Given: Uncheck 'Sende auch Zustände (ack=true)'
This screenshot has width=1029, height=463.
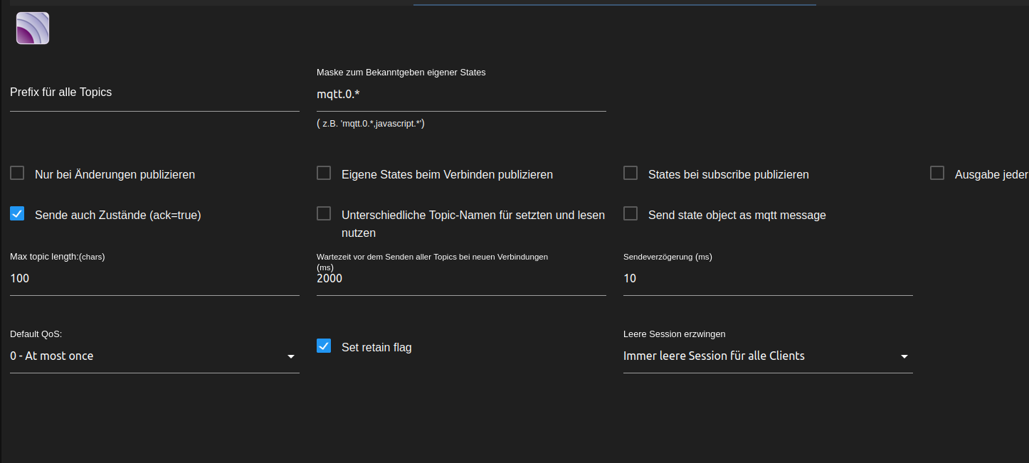Looking at the screenshot, I should (x=17, y=213).
